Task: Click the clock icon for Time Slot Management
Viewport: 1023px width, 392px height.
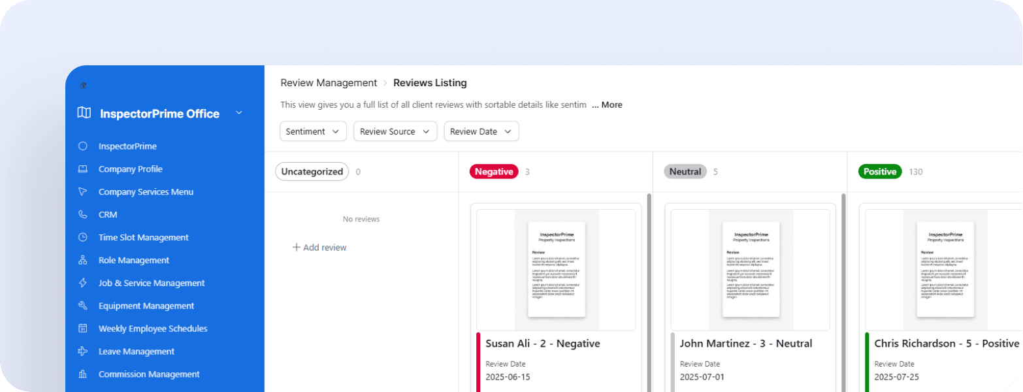Action: (82, 237)
